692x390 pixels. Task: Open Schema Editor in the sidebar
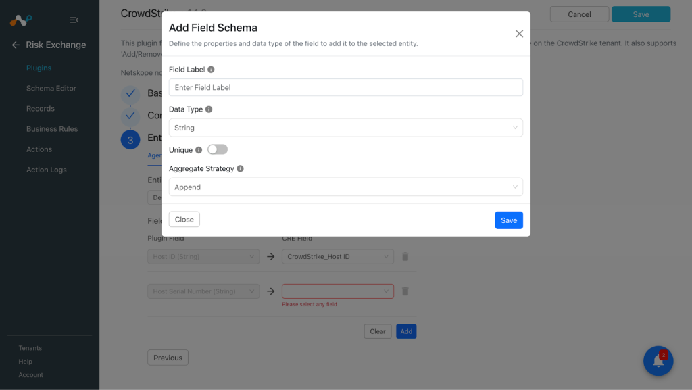coord(51,89)
